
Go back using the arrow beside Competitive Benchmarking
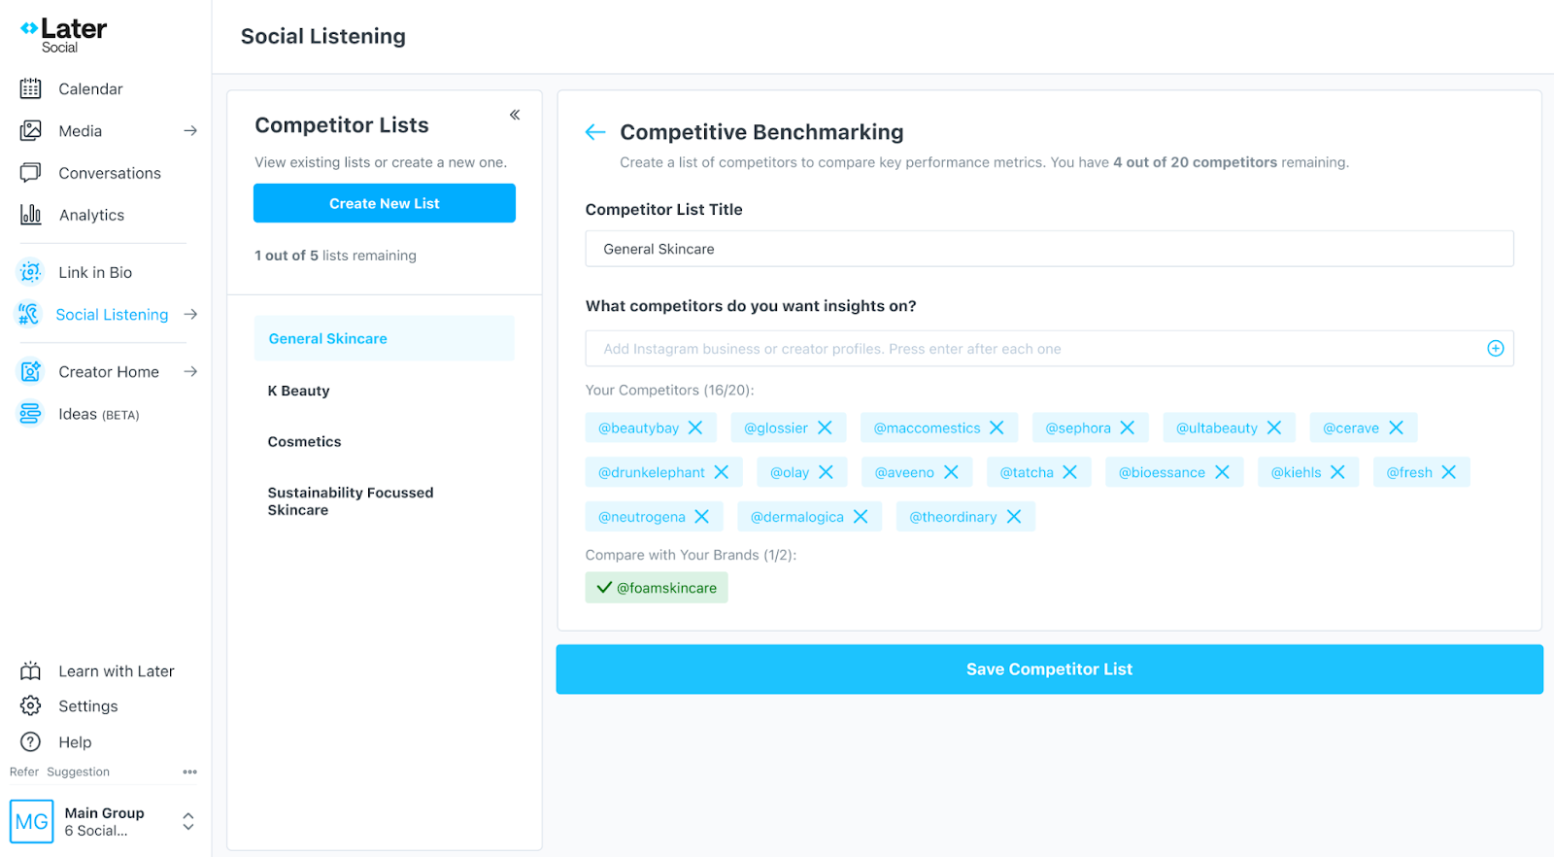(x=595, y=132)
